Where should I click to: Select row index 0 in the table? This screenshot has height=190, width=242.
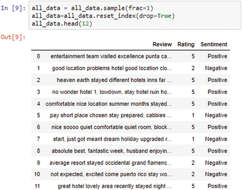(38, 56)
